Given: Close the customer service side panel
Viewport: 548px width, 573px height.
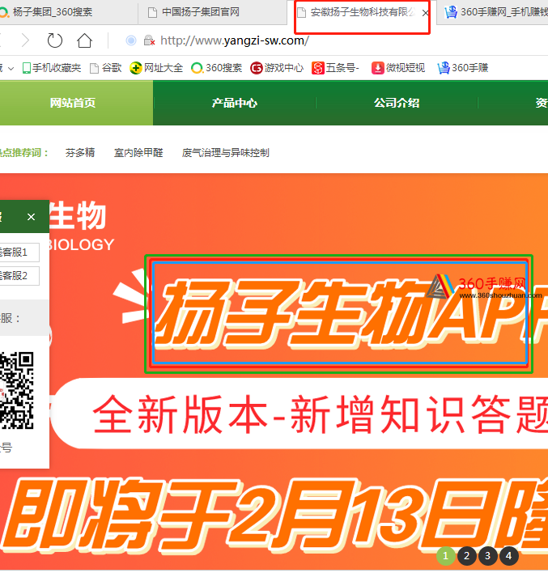Looking at the screenshot, I should point(31,217).
